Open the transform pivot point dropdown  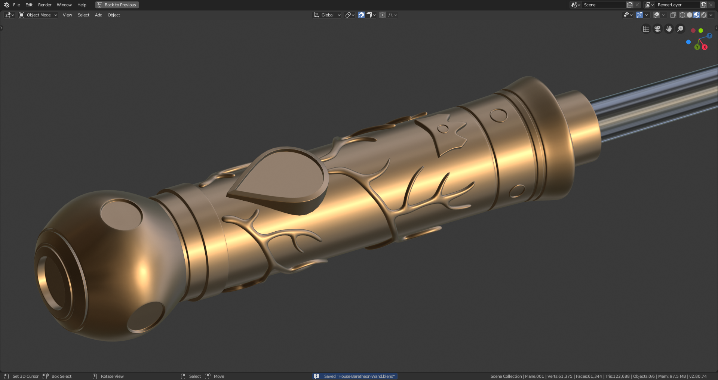350,15
